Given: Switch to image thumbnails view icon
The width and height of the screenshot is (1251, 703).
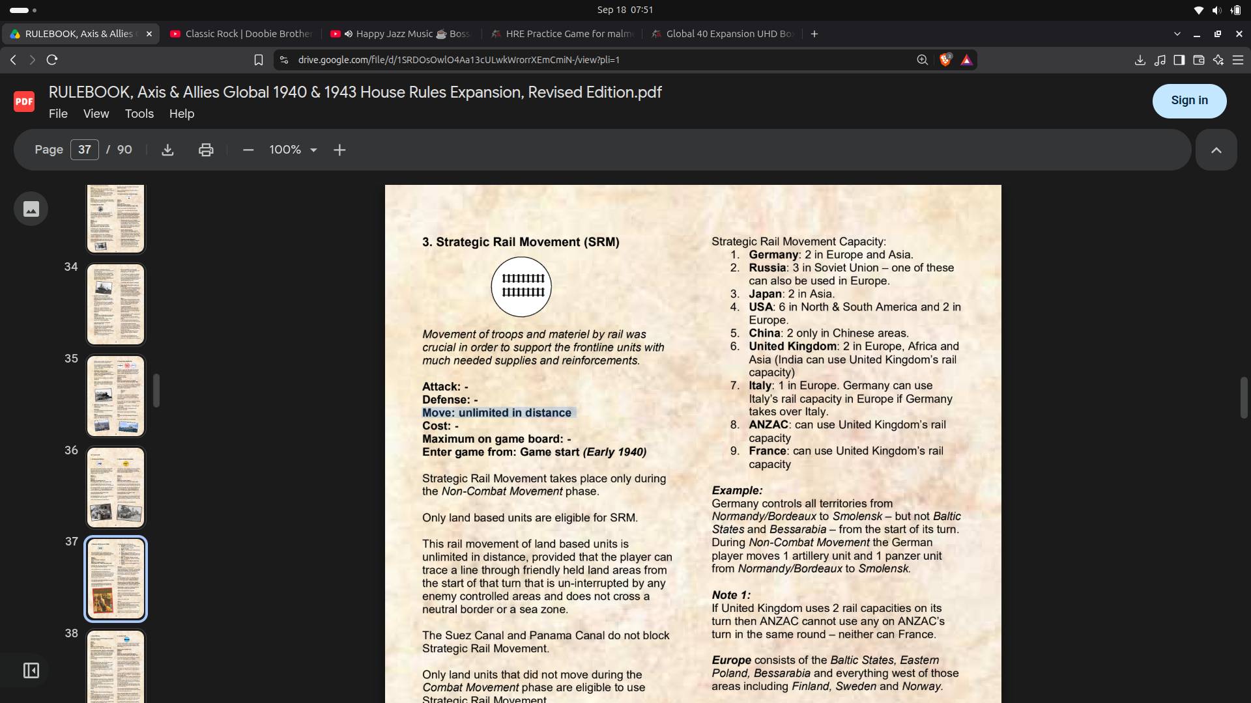Looking at the screenshot, I should coord(31,209).
